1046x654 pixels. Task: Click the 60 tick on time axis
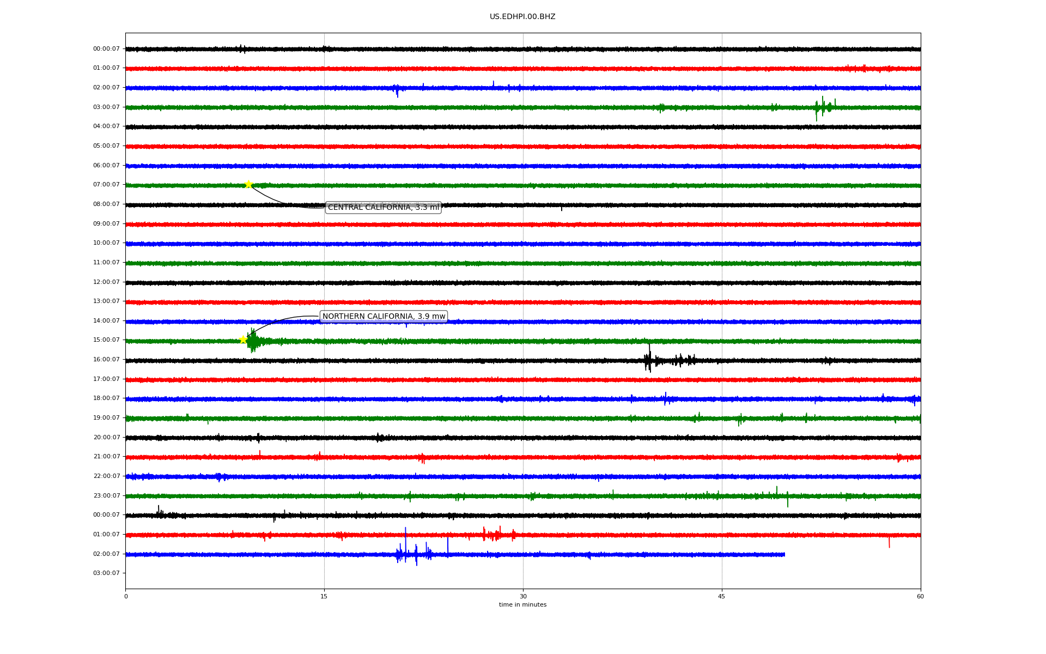coord(920,597)
